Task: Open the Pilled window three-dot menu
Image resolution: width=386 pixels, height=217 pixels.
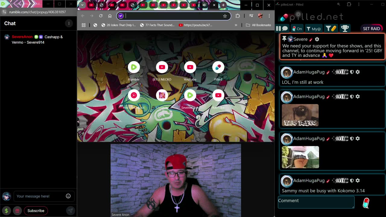Action: 359,5
